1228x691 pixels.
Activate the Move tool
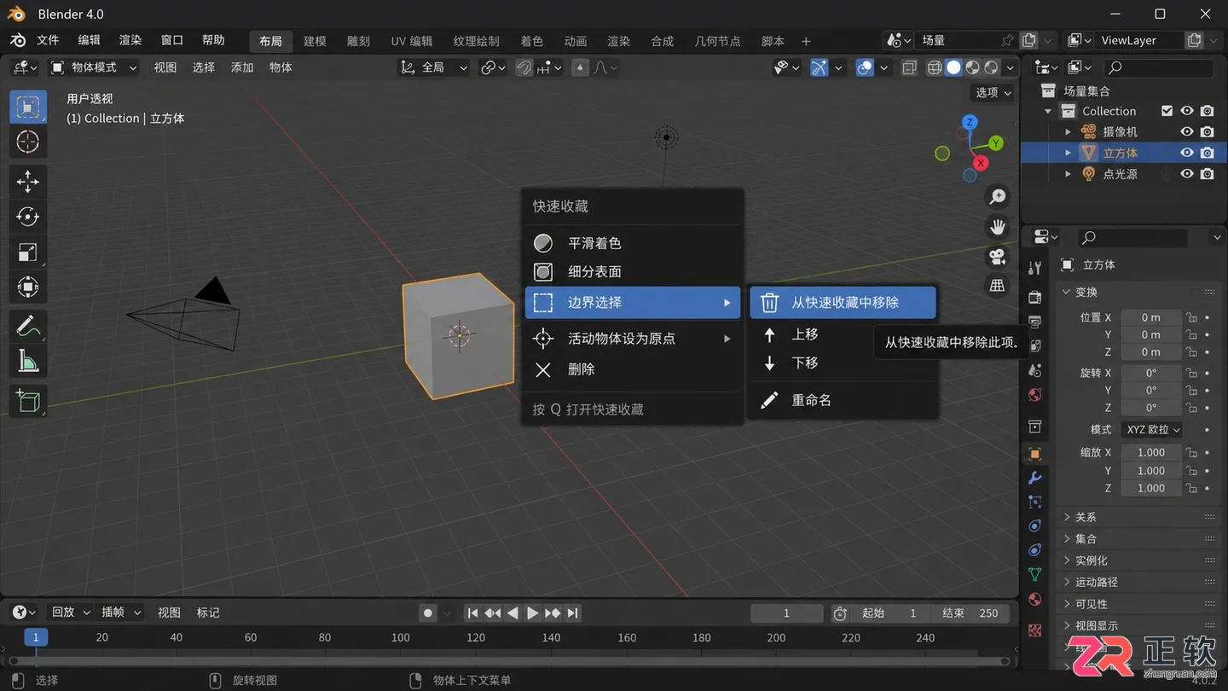28,181
